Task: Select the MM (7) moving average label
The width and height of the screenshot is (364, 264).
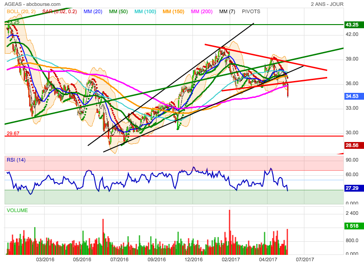Action: (227, 11)
